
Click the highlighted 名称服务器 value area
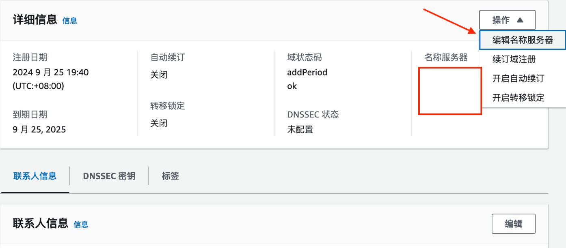click(x=450, y=91)
